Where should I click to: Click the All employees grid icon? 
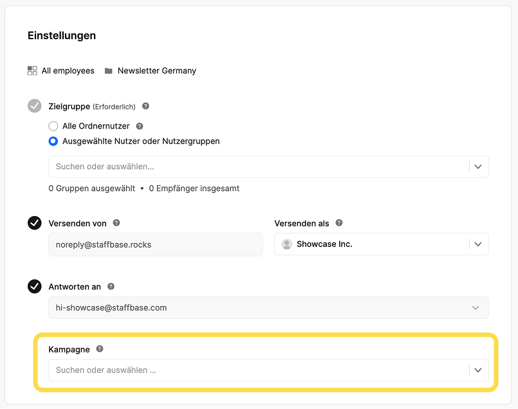click(32, 71)
